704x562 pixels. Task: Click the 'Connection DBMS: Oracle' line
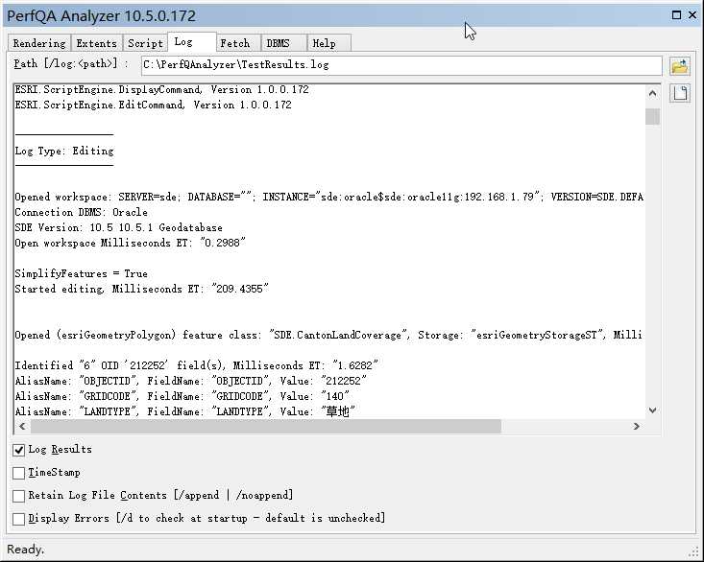point(82,213)
